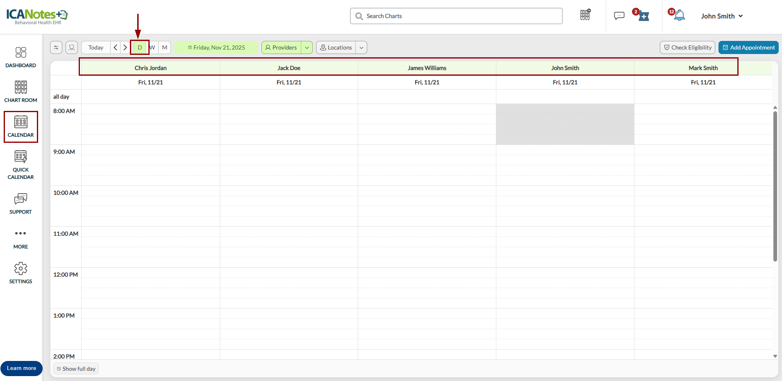Image resolution: width=782 pixels, height=381 pixels.
Task: Click the patient search icon beside Today
Action: (72, 47)
